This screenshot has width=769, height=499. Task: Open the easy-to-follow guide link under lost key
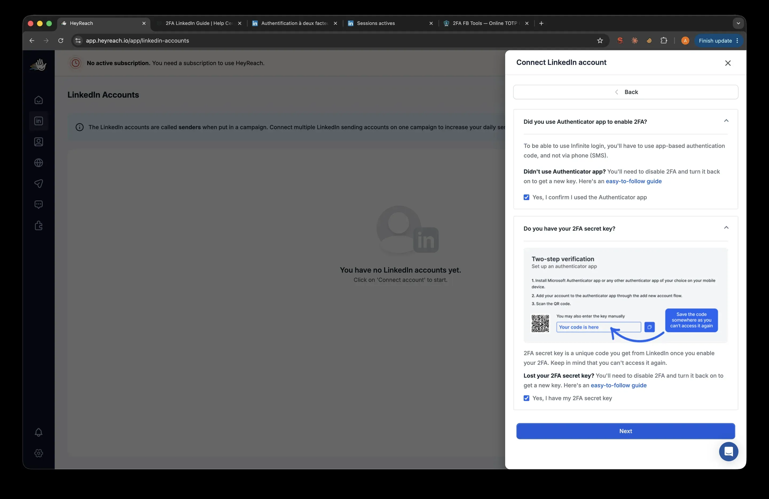[618, 385]
